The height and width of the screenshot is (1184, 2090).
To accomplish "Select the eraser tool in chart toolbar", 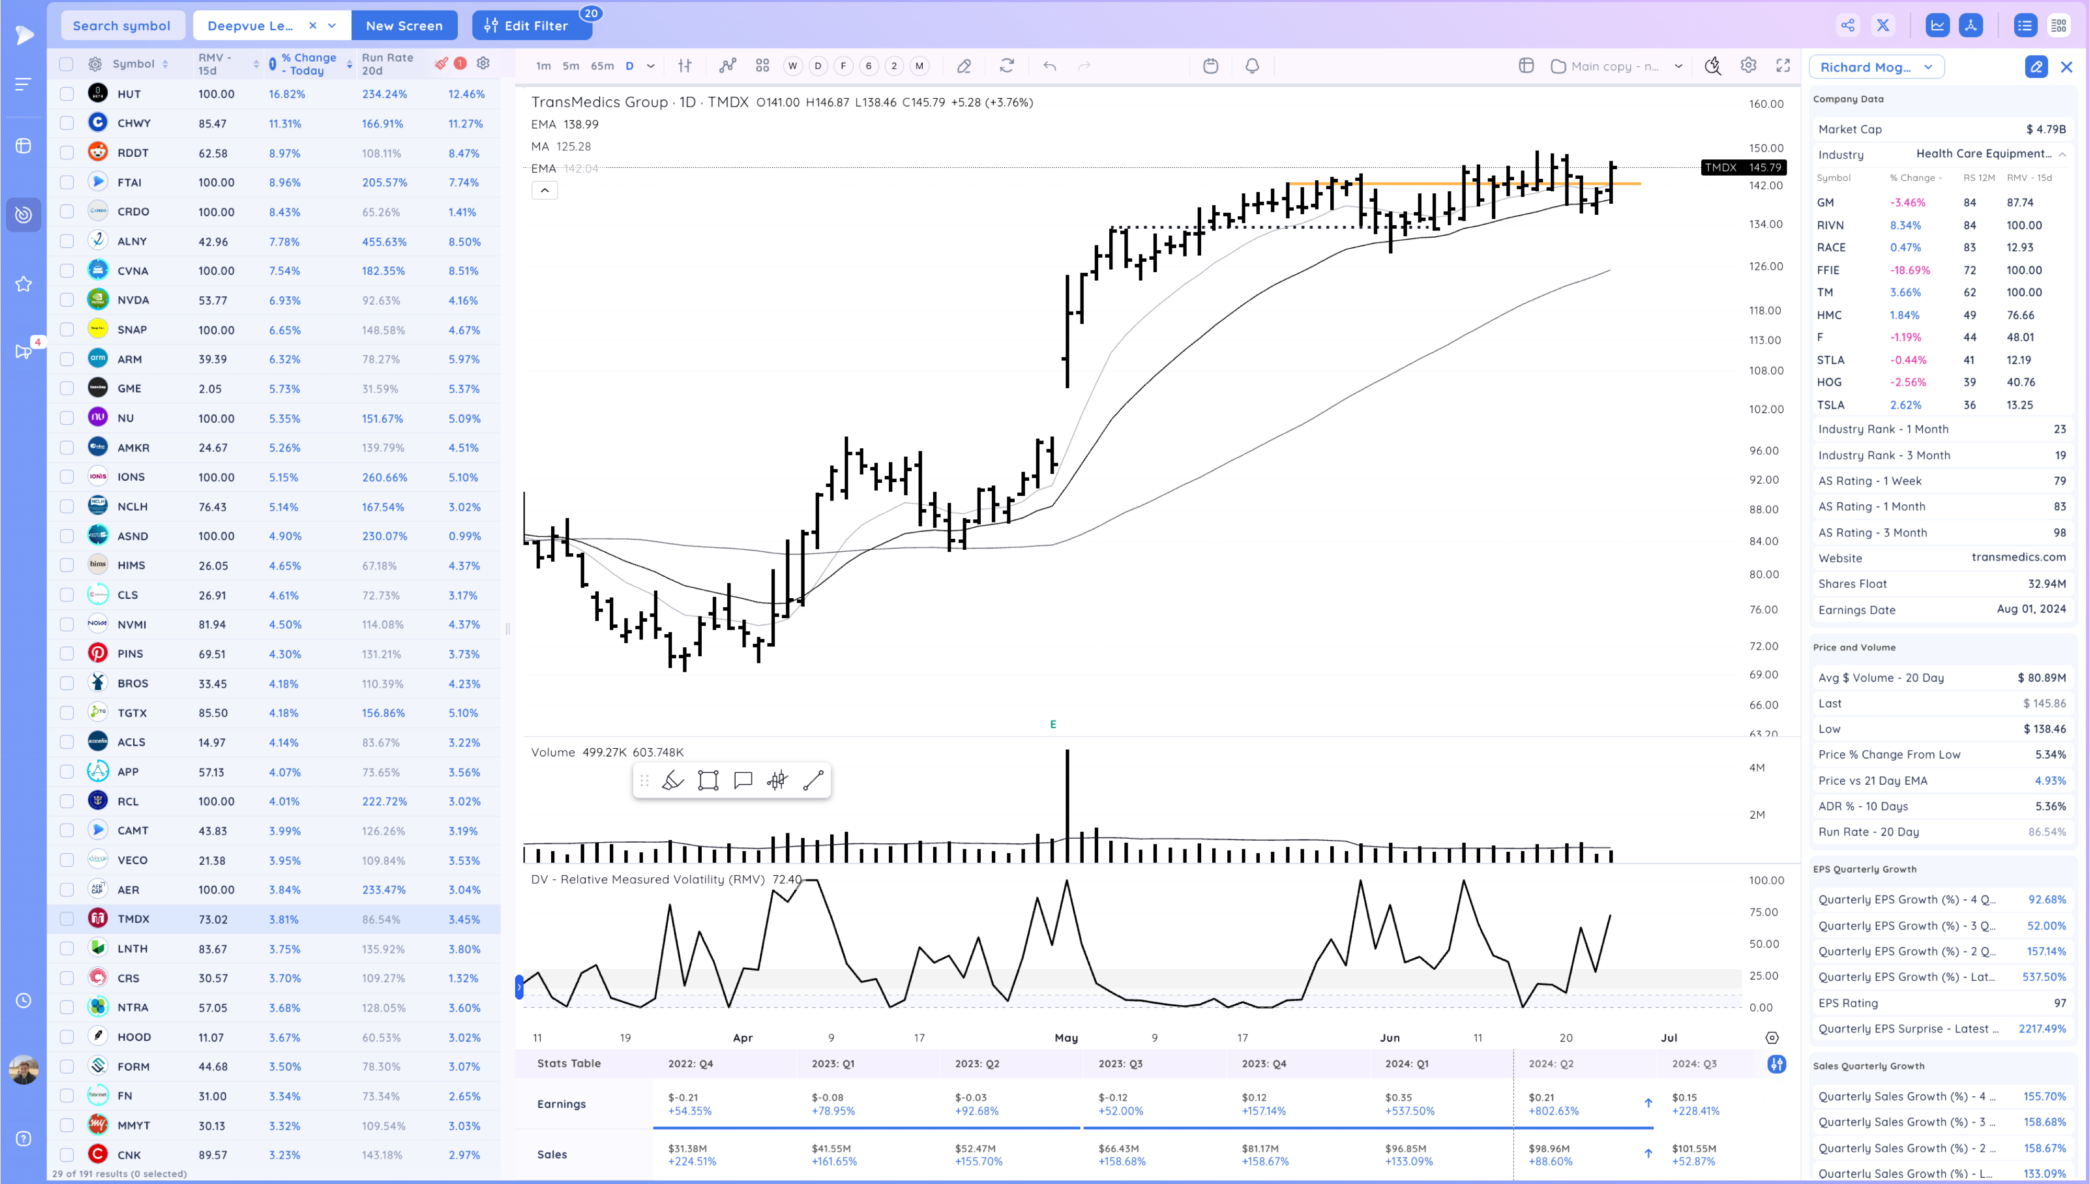I will pyautogui.click(x=964, y=66).
